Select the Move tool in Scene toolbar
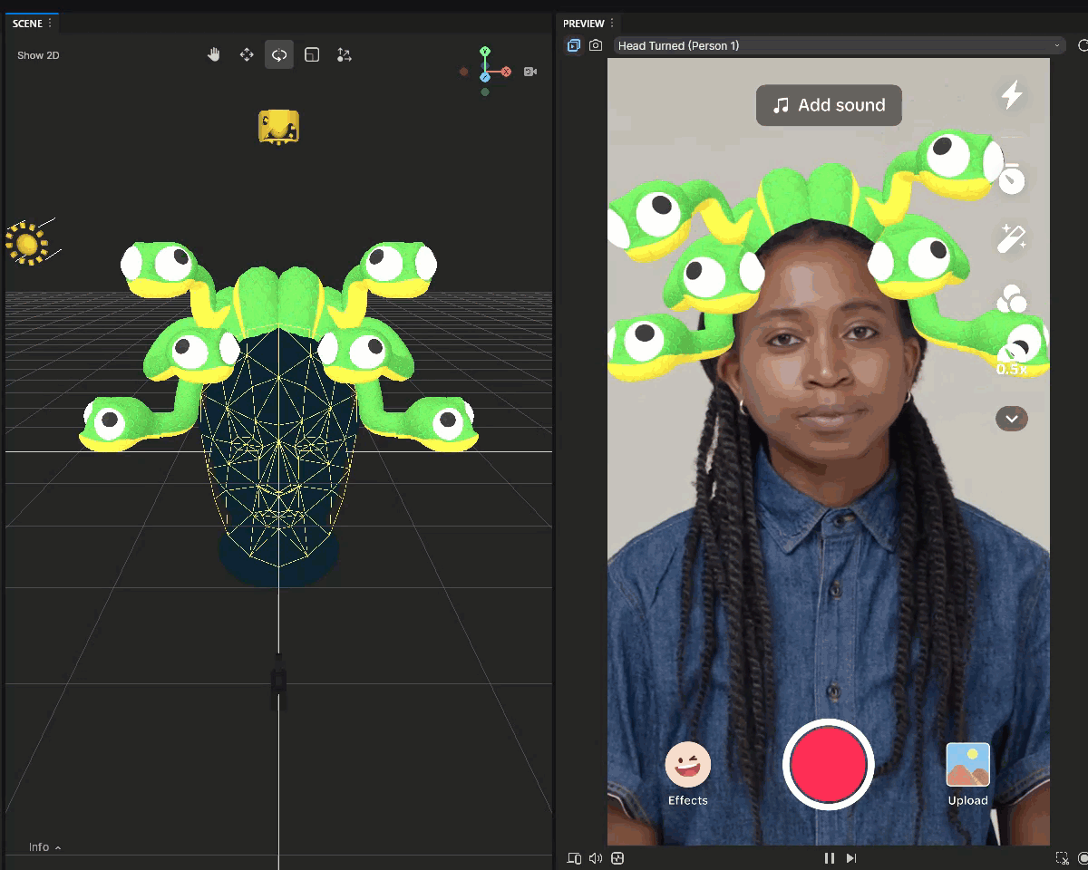 pos(247,55)
